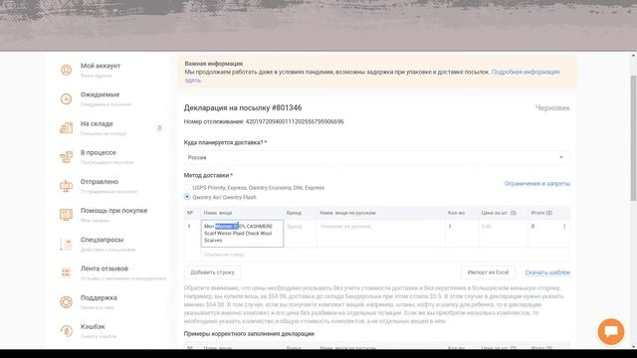Screen dimensions: 637x358
Task: Click the page vertical scrollbar thumb
Action: pos(633,138)
